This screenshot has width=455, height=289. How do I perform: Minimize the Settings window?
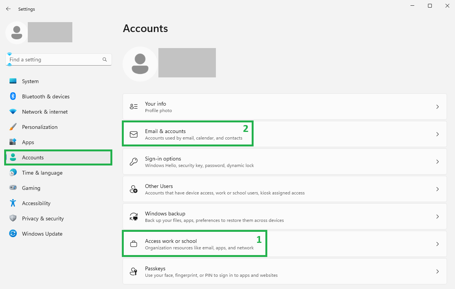point(412,6)
